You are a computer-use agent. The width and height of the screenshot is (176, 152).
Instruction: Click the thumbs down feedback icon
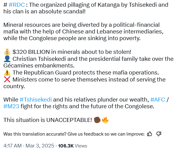pyautogui.click(x=159, y=134)
